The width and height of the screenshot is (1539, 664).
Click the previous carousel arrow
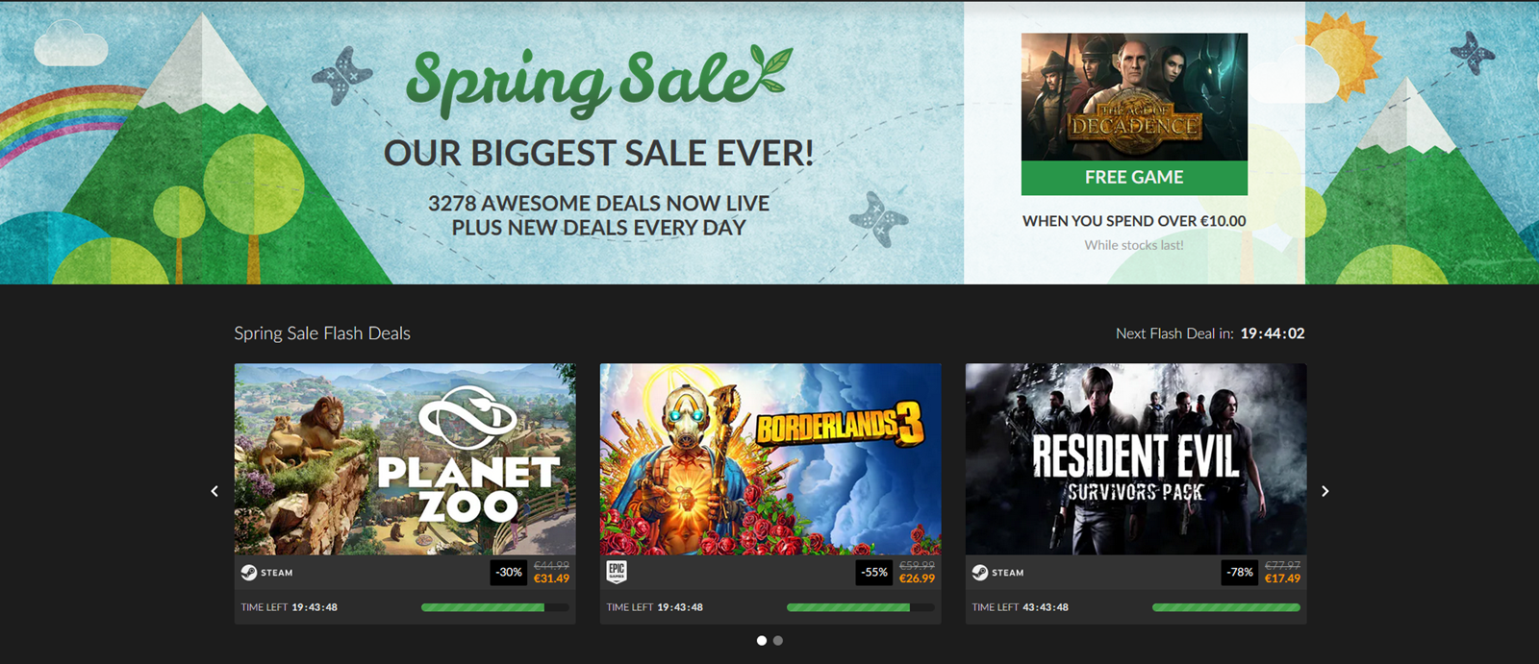tap(214, 491)
